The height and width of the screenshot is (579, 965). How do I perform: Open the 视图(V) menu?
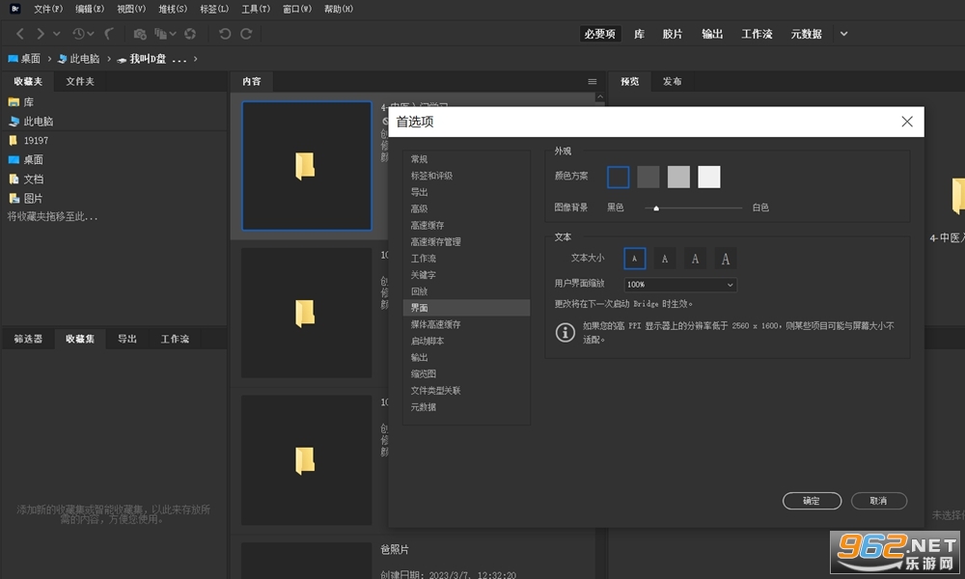coord(131,9)
